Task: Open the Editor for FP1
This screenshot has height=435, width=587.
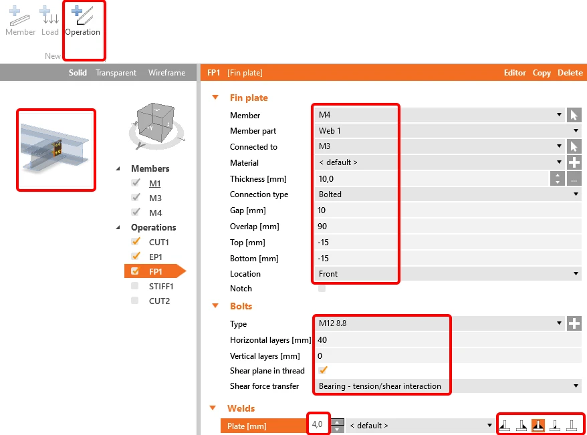Action: point(515,73)
